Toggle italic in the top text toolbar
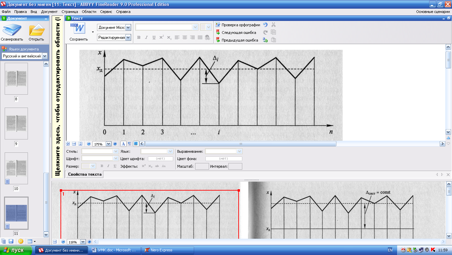 click(147, 38)
